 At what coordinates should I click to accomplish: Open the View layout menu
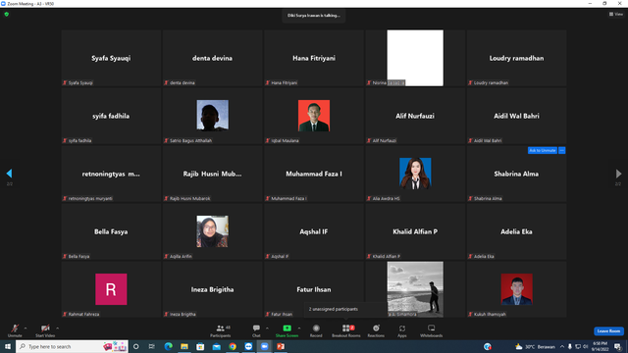click(x=616, y=14)
